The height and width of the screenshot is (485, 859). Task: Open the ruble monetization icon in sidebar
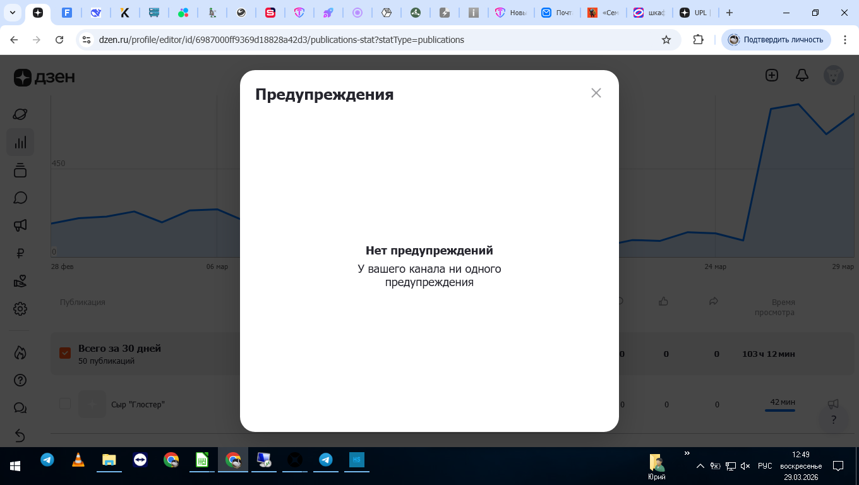20,253
